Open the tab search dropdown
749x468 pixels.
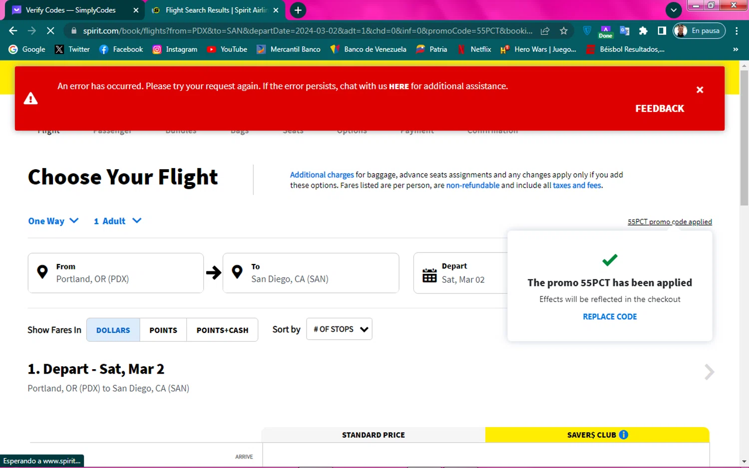(x=674, y=10)
